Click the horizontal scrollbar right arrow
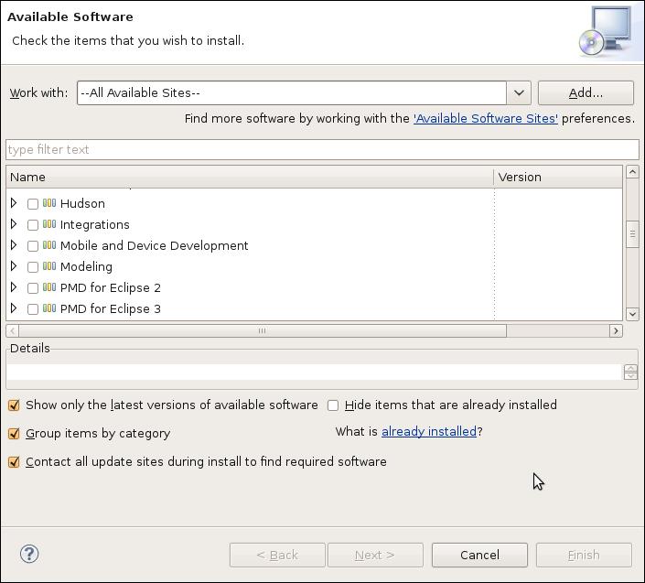This screenshot has width=645, height=583. 616,330
